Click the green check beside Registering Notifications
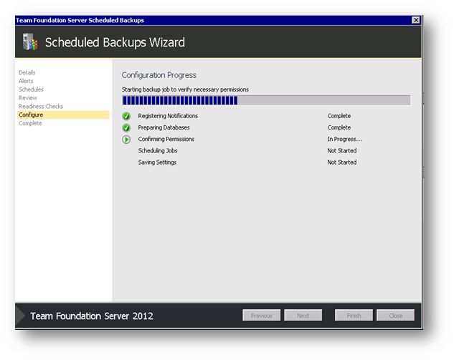Image resolution: width=454 pixels, height=360 pixels. [126, 116]
